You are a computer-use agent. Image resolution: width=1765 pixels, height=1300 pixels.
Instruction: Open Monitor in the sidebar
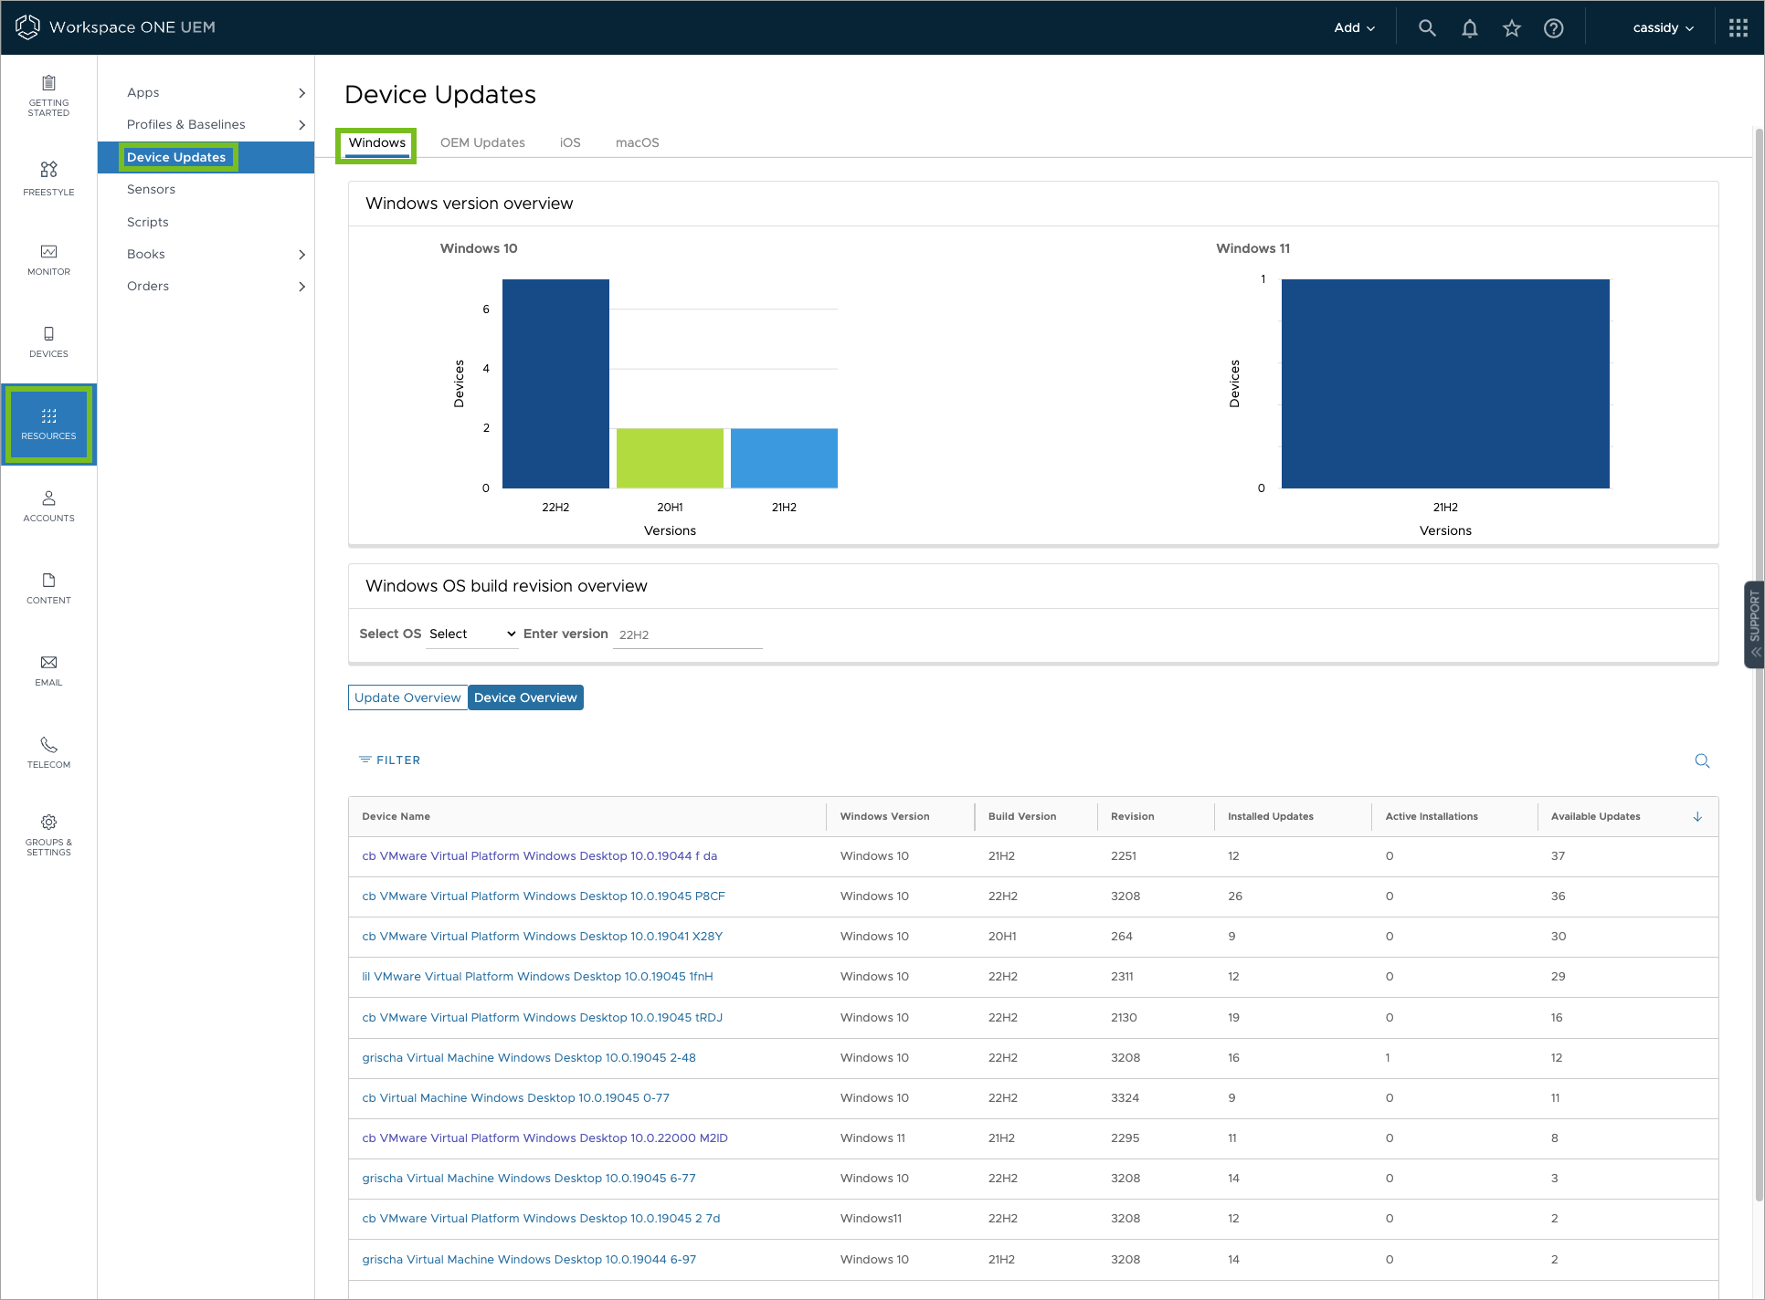click(48, 260)
